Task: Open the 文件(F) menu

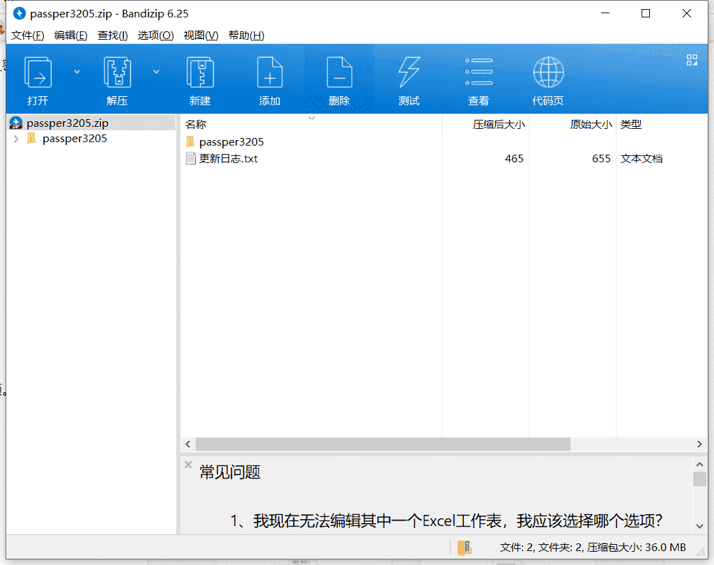Action: [x=27, y=36]
